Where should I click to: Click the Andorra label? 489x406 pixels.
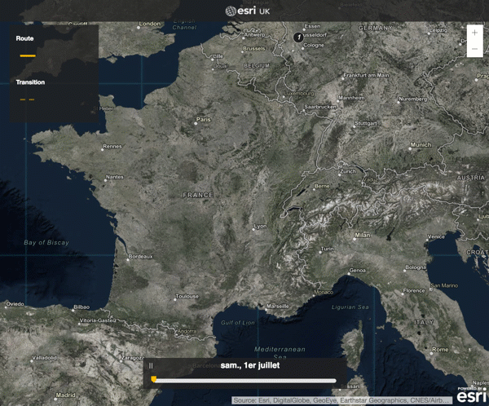[x=187, y=331]
